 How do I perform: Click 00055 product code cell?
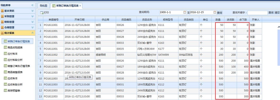click(126, 55)
